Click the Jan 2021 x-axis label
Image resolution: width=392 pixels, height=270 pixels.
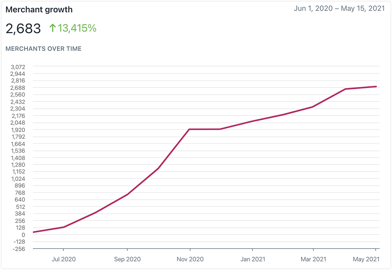252,259
